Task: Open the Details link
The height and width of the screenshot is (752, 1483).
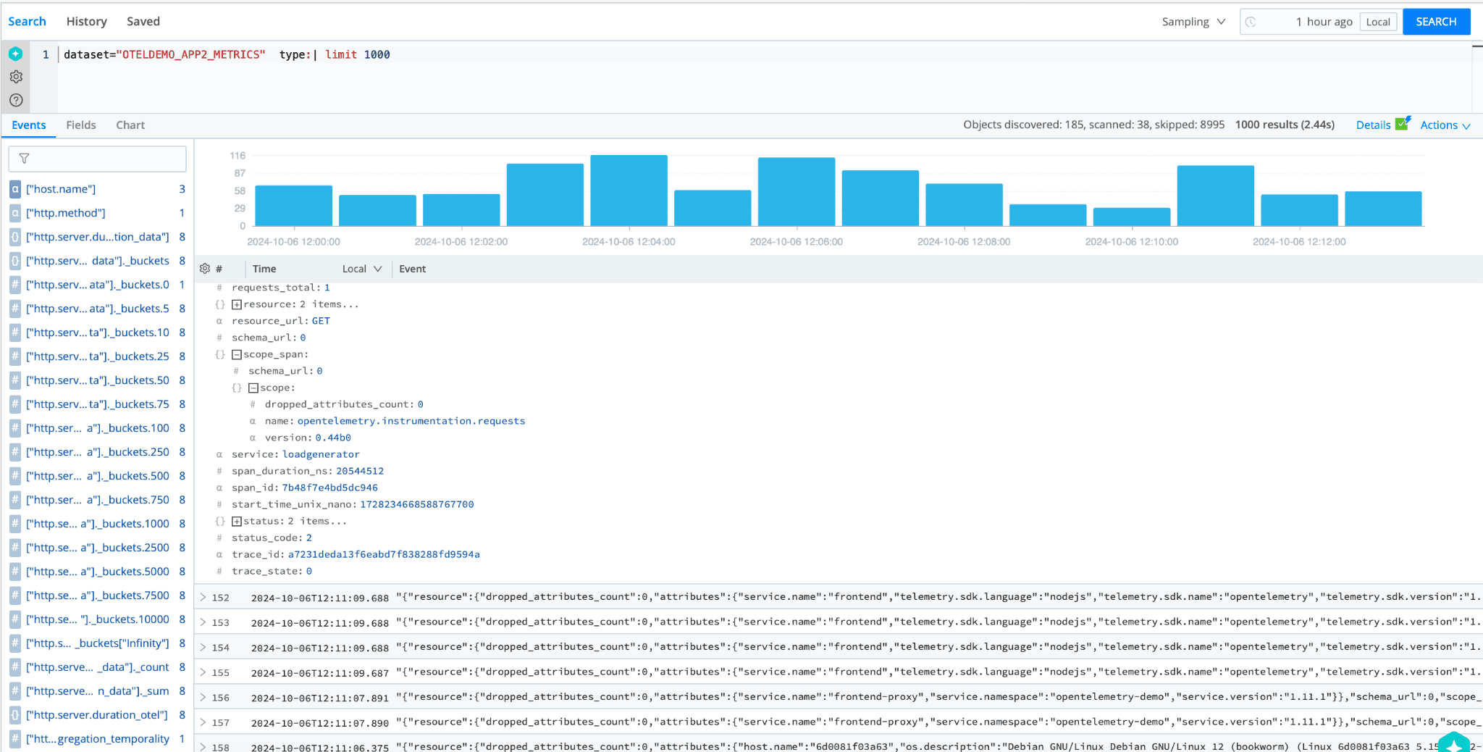Action: point(1372,125)
